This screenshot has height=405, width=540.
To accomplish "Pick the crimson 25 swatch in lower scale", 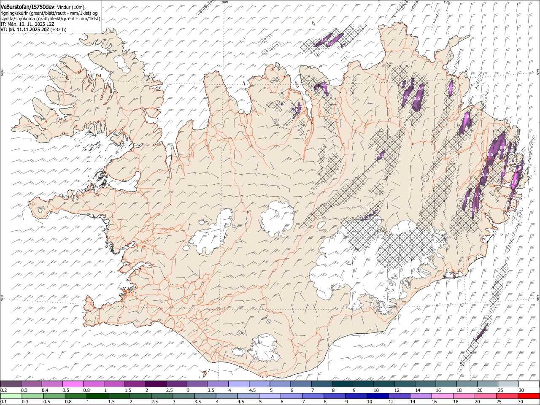I will click(507, 396).
